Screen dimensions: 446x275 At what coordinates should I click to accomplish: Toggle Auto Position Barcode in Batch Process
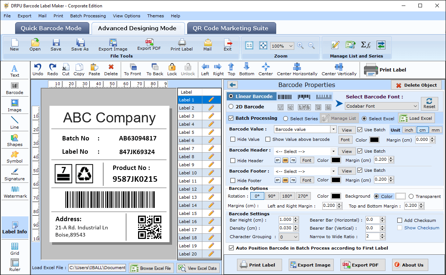tap(231, 248)
